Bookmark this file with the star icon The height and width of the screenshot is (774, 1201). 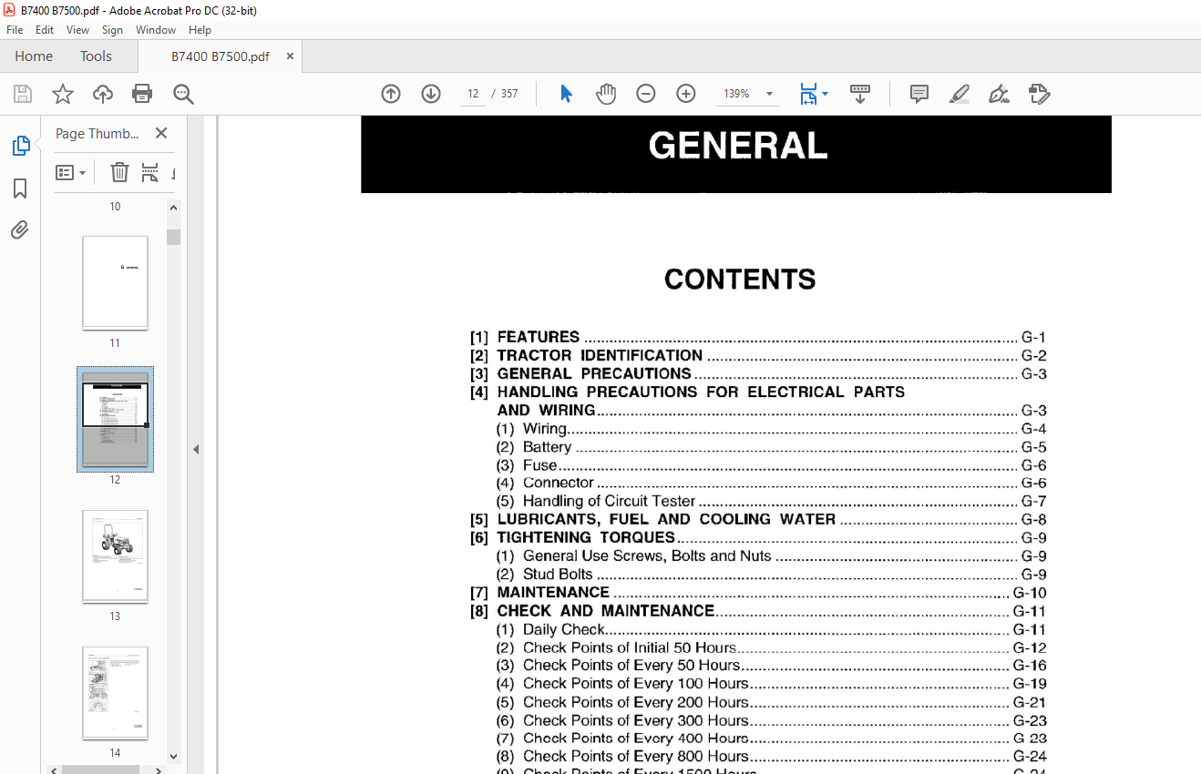(63, 94)
